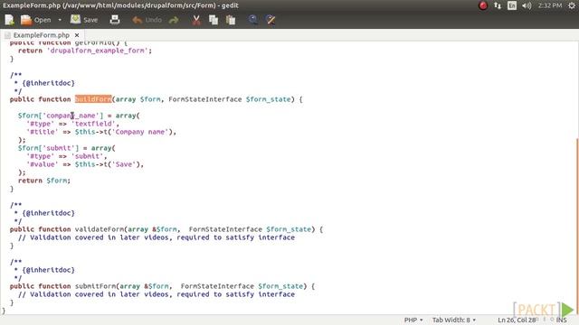Redo using the green arrow icon
Viewport: 579px width, 325px height.
point(174,20)
